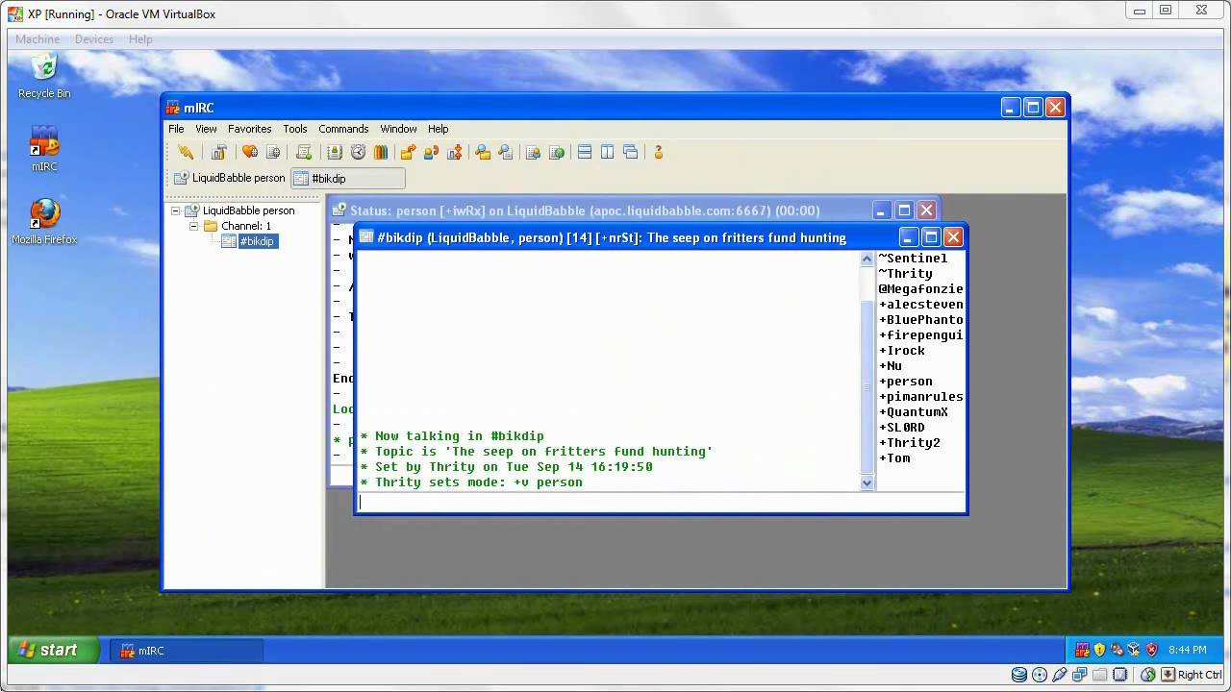This screenshot has height=692, width=1231.
Task: Select the Mozilla Firefox desktop icon
Action: click(44, 222)
